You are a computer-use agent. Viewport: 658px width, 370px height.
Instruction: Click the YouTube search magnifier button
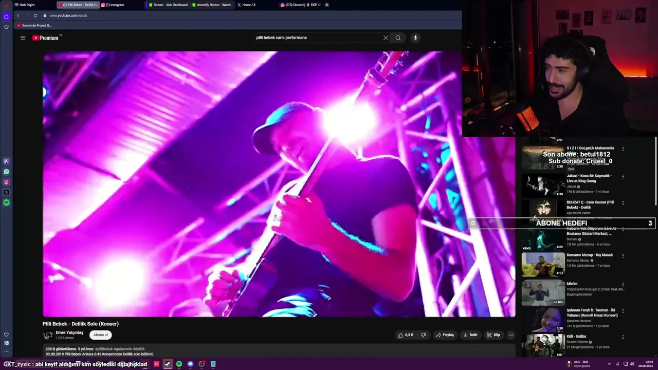[x=398, y=38]
